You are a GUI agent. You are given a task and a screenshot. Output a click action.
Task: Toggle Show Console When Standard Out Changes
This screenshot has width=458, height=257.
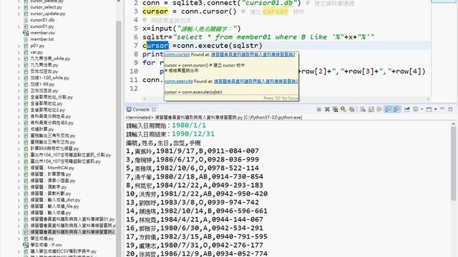[388, 109]
